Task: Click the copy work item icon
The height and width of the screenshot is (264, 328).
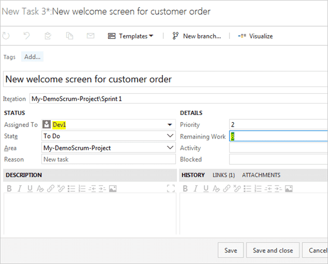Action: pyautogui.click(x=69, y=36)
